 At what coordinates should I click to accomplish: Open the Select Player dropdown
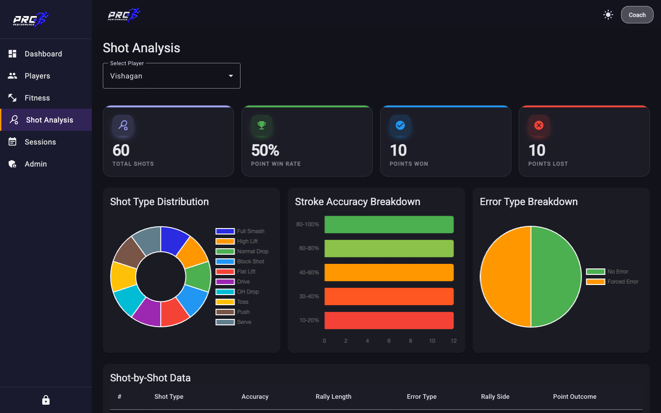point(172,76)
